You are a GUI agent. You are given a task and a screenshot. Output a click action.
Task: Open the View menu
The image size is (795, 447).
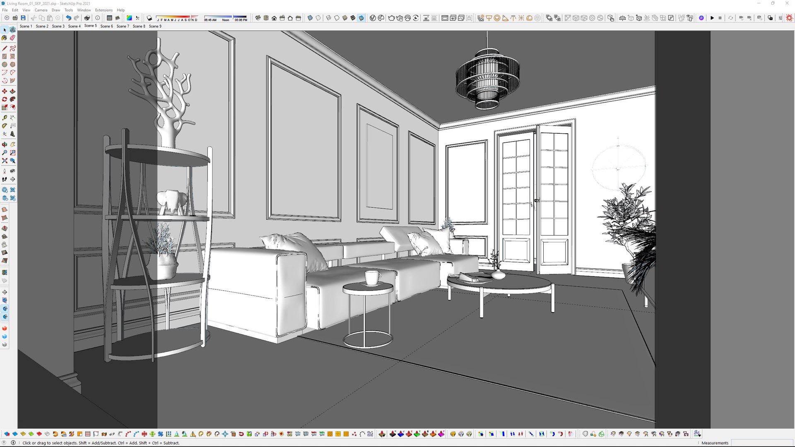(26, 10)
